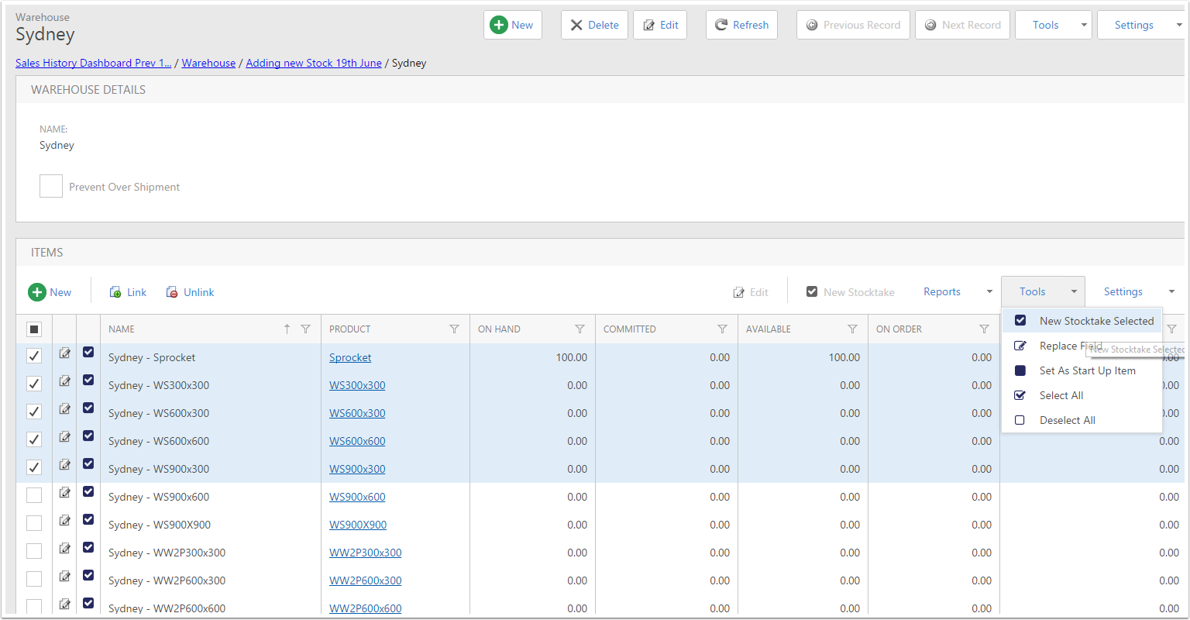Choose New Stocktake Selected from the Tools menu

[1082, 321]
